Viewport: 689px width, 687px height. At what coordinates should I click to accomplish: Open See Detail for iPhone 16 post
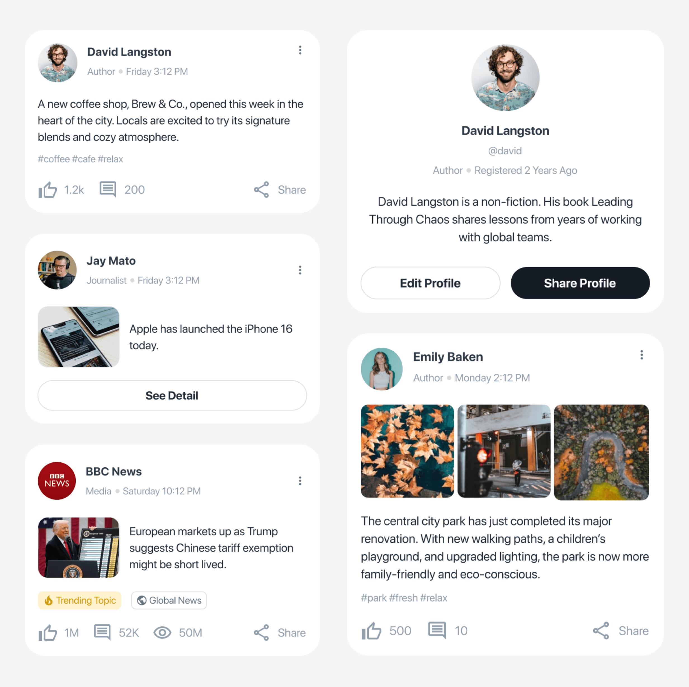tap(172, 396)
